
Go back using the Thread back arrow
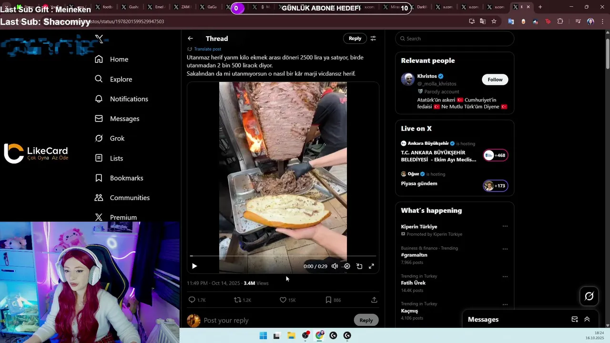click(x=190, y=39)
